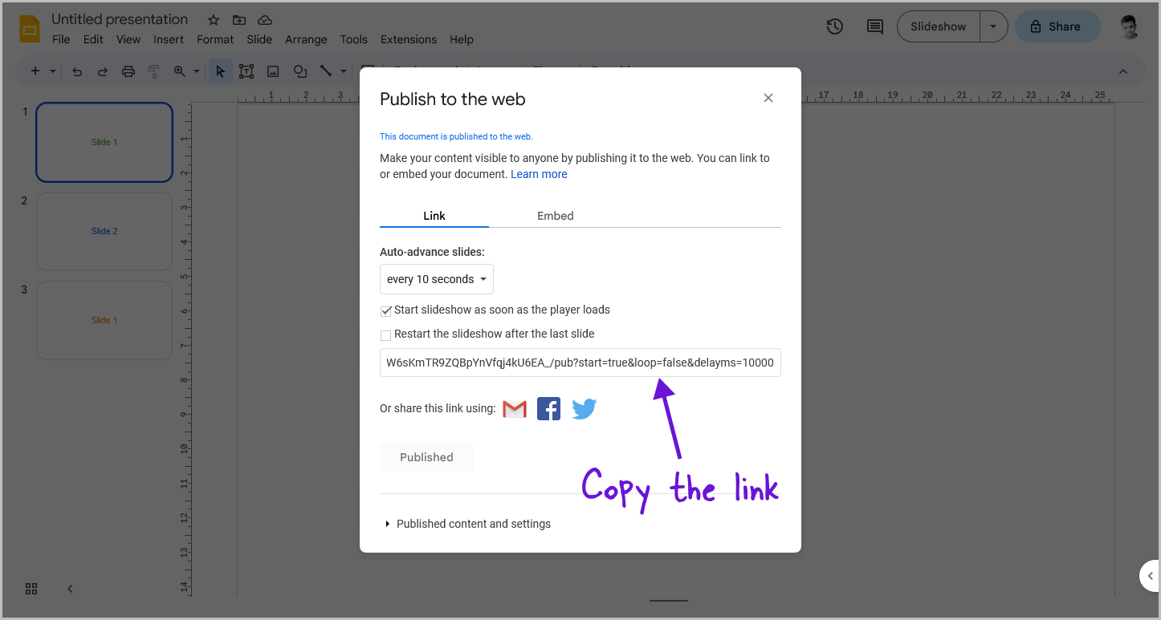Select the published link text field
This screenshot has width=1161, height=620.
(580, 363)
